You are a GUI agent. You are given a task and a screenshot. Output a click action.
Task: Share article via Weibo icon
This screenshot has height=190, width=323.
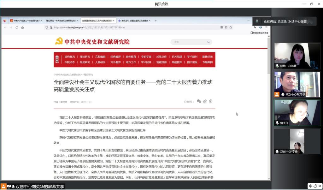click(205, 101)
